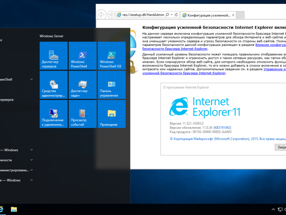Image resolution: width=286 pixels, height=215 pixels.
Task: Expand the '— Windows' folder above 'жности'
Action: [31, 150]
